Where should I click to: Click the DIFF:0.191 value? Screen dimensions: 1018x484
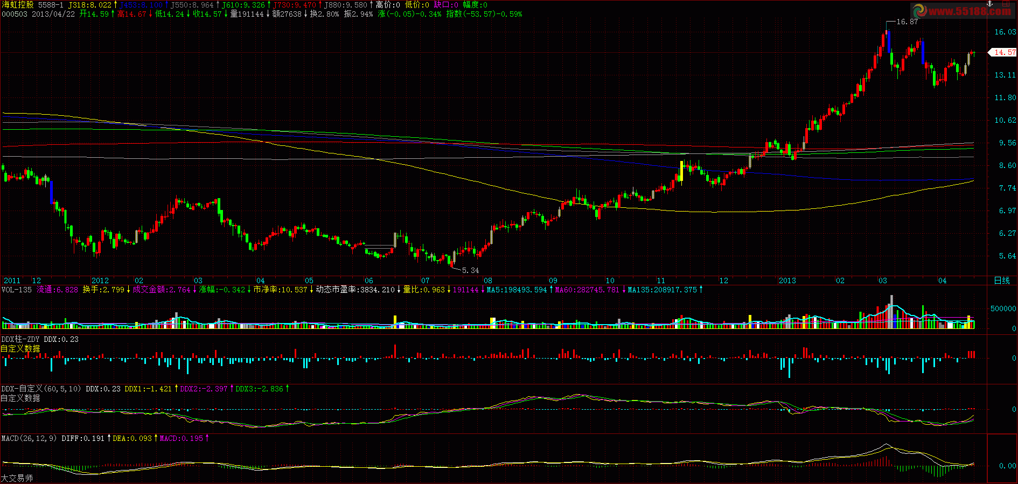83,438
